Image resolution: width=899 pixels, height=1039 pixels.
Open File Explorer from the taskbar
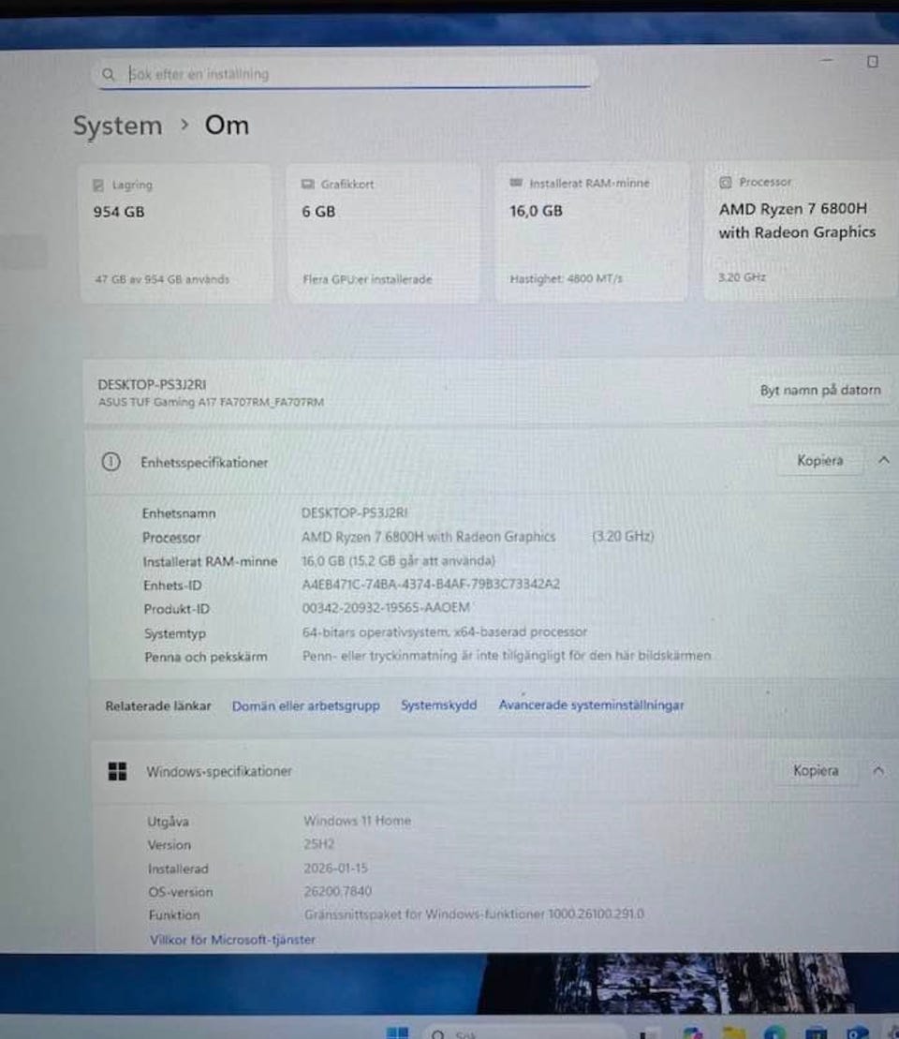[734, 1033]
